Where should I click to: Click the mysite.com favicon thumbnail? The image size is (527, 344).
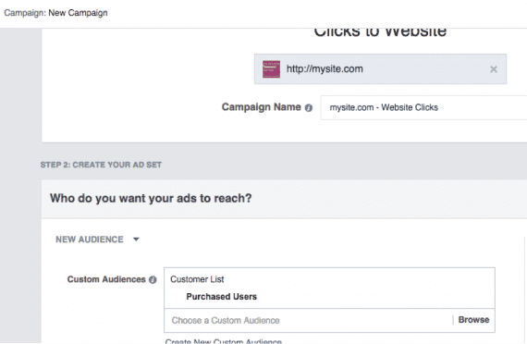(x=271, y=69)
